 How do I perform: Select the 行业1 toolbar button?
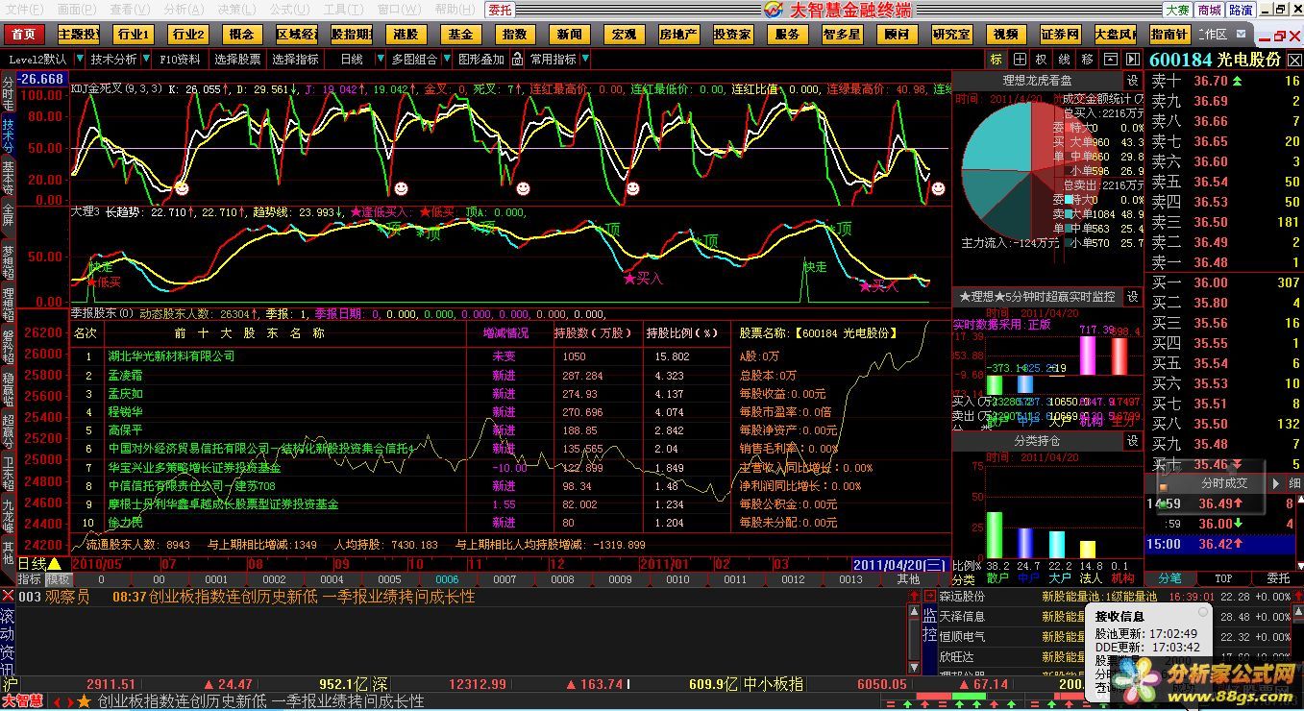point(133,35)
